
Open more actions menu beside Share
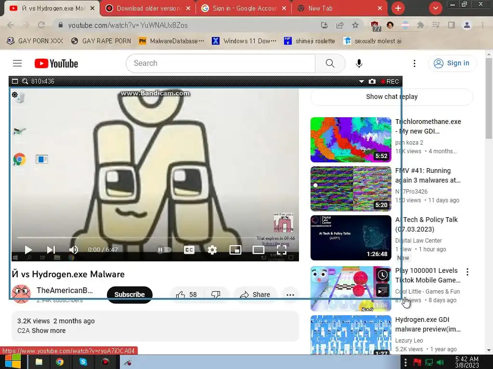[x=290, y=295]
